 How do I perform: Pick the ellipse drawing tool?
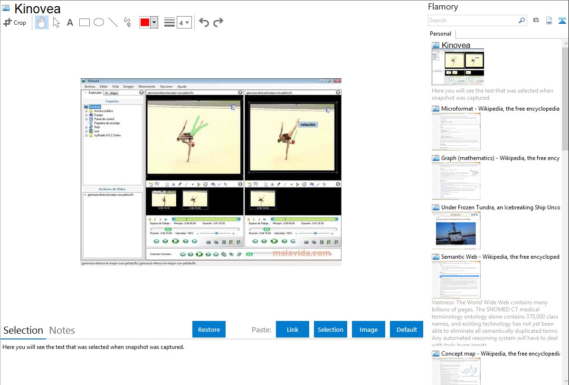click(x=98, y=22)
